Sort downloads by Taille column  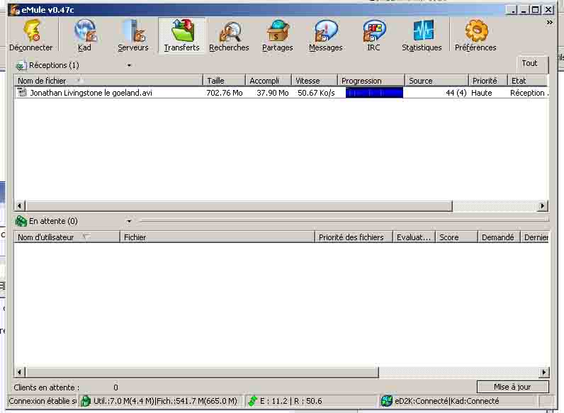pyautogui.click(x=224, y=81)
